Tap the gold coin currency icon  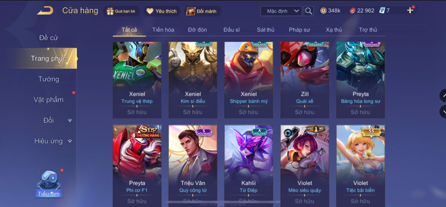coord(323,11)
